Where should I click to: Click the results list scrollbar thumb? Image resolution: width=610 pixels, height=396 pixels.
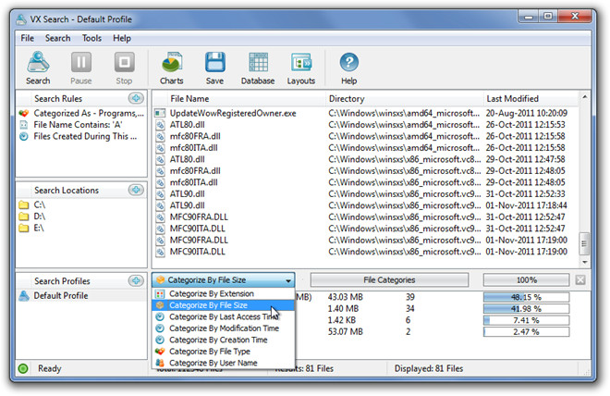pyautogui.click(x=584, y=243)
